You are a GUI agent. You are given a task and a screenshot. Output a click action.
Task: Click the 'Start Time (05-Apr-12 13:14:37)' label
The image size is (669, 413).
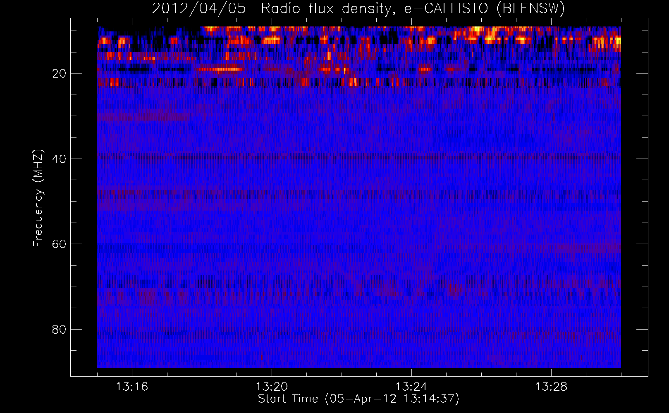pyautogui.click(x=358, y=399)
